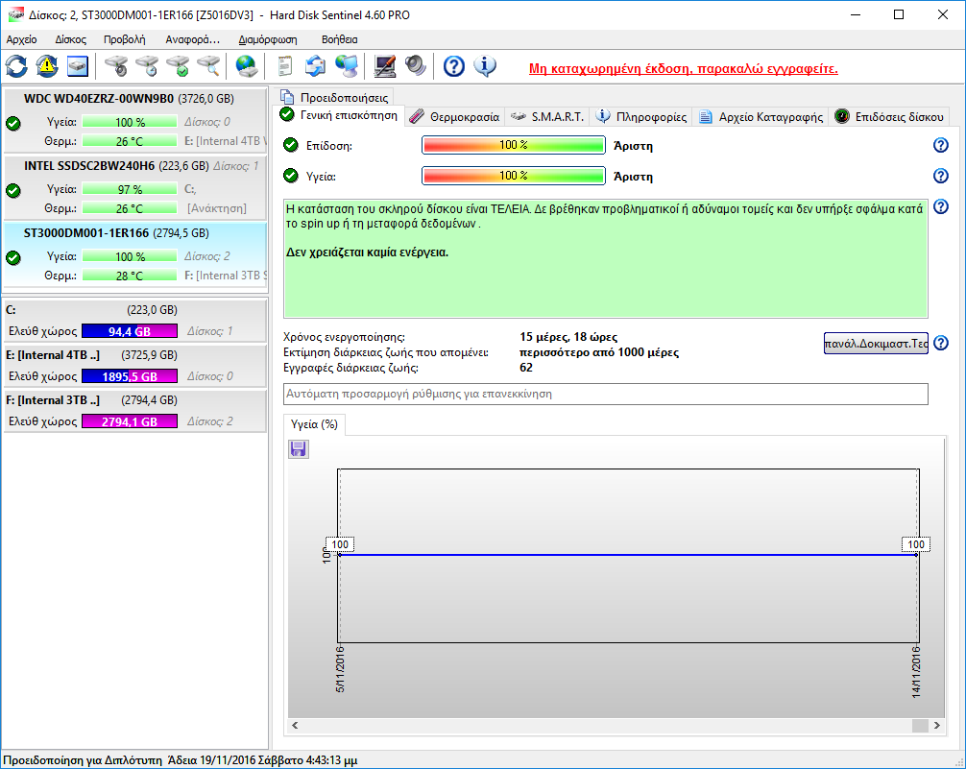The image size is (966, 769).
Task: Open the Διαμόρφωση menu
Action: [x=268, y=39]
